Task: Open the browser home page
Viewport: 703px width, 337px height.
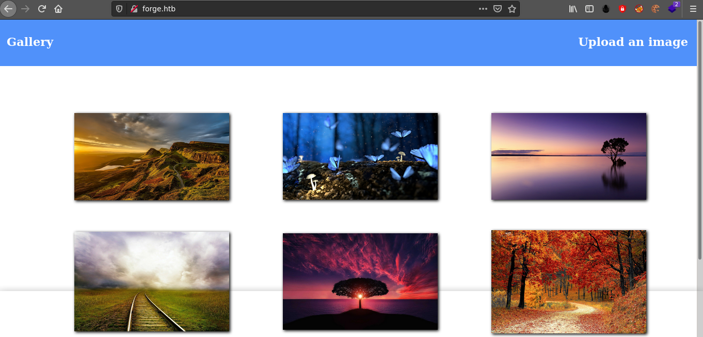Action: [x=58, y=9]
